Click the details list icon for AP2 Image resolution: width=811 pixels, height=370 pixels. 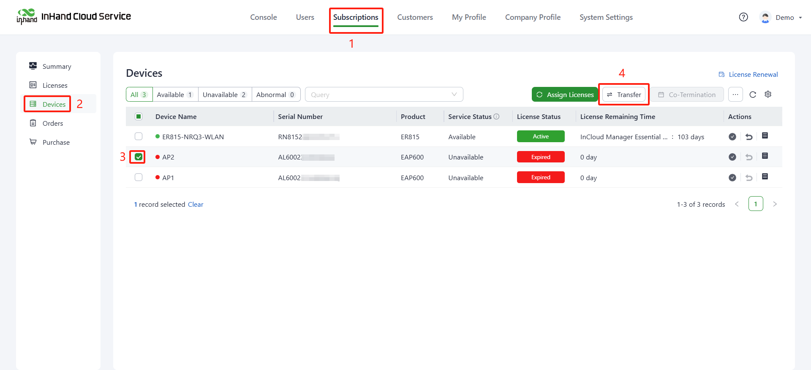pos(765,156)
